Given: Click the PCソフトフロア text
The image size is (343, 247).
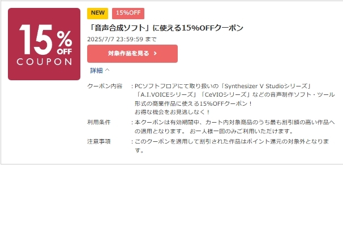Looking at the screenshot, I should 156,86.
